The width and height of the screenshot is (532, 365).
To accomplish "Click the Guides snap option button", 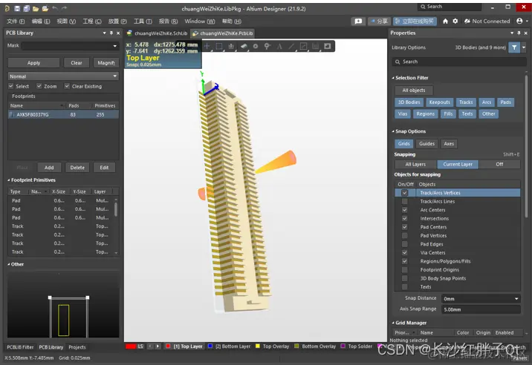I will pos(426,144).
